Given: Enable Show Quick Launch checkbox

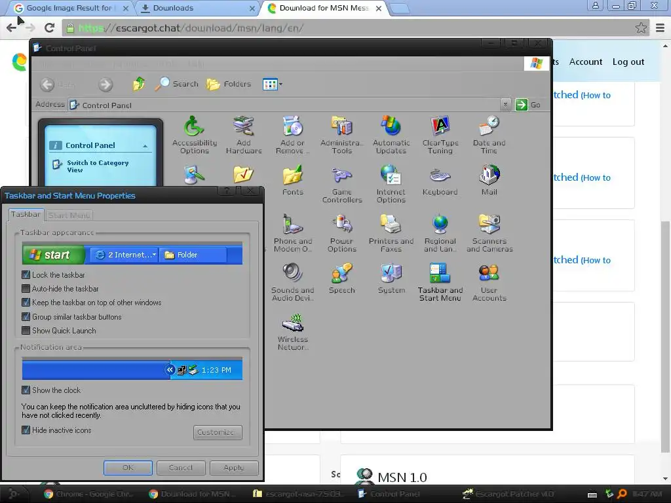Looking at the screenshot, I should [26, 331].
